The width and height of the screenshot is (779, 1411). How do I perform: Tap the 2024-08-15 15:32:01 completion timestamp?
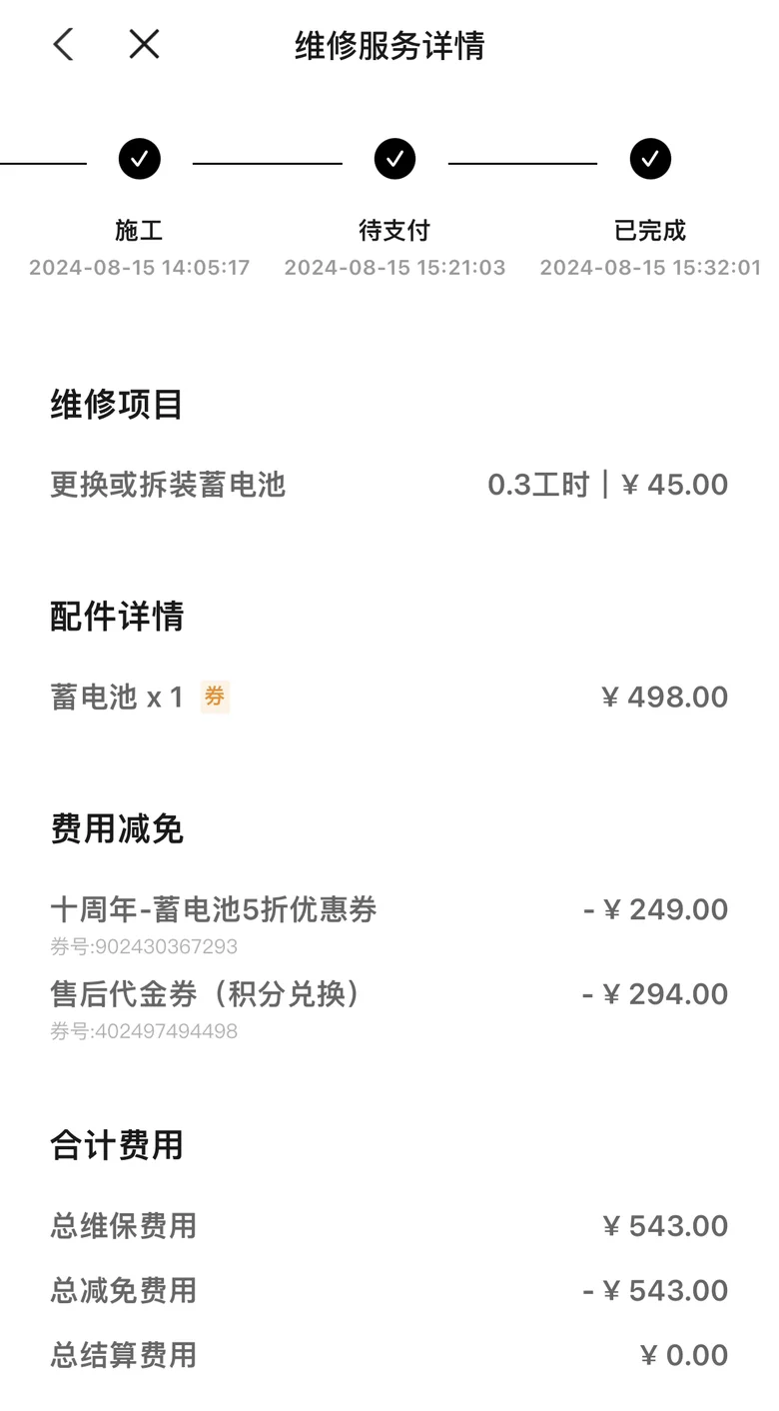(x=650, y=268)
